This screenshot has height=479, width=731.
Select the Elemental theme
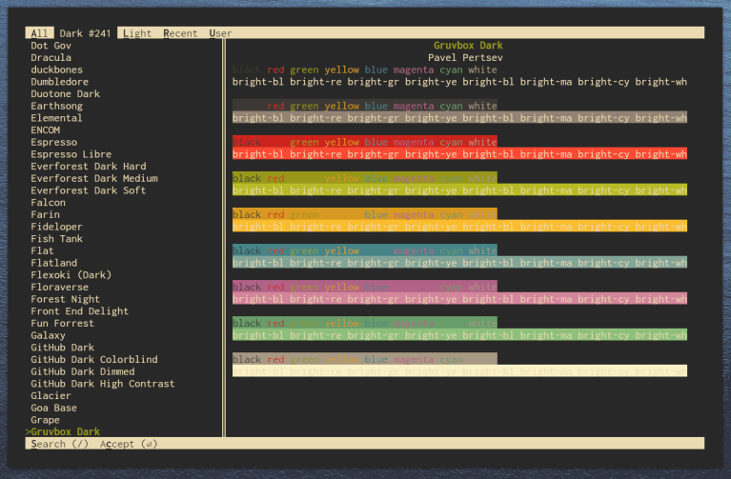(x=56, y=118)
